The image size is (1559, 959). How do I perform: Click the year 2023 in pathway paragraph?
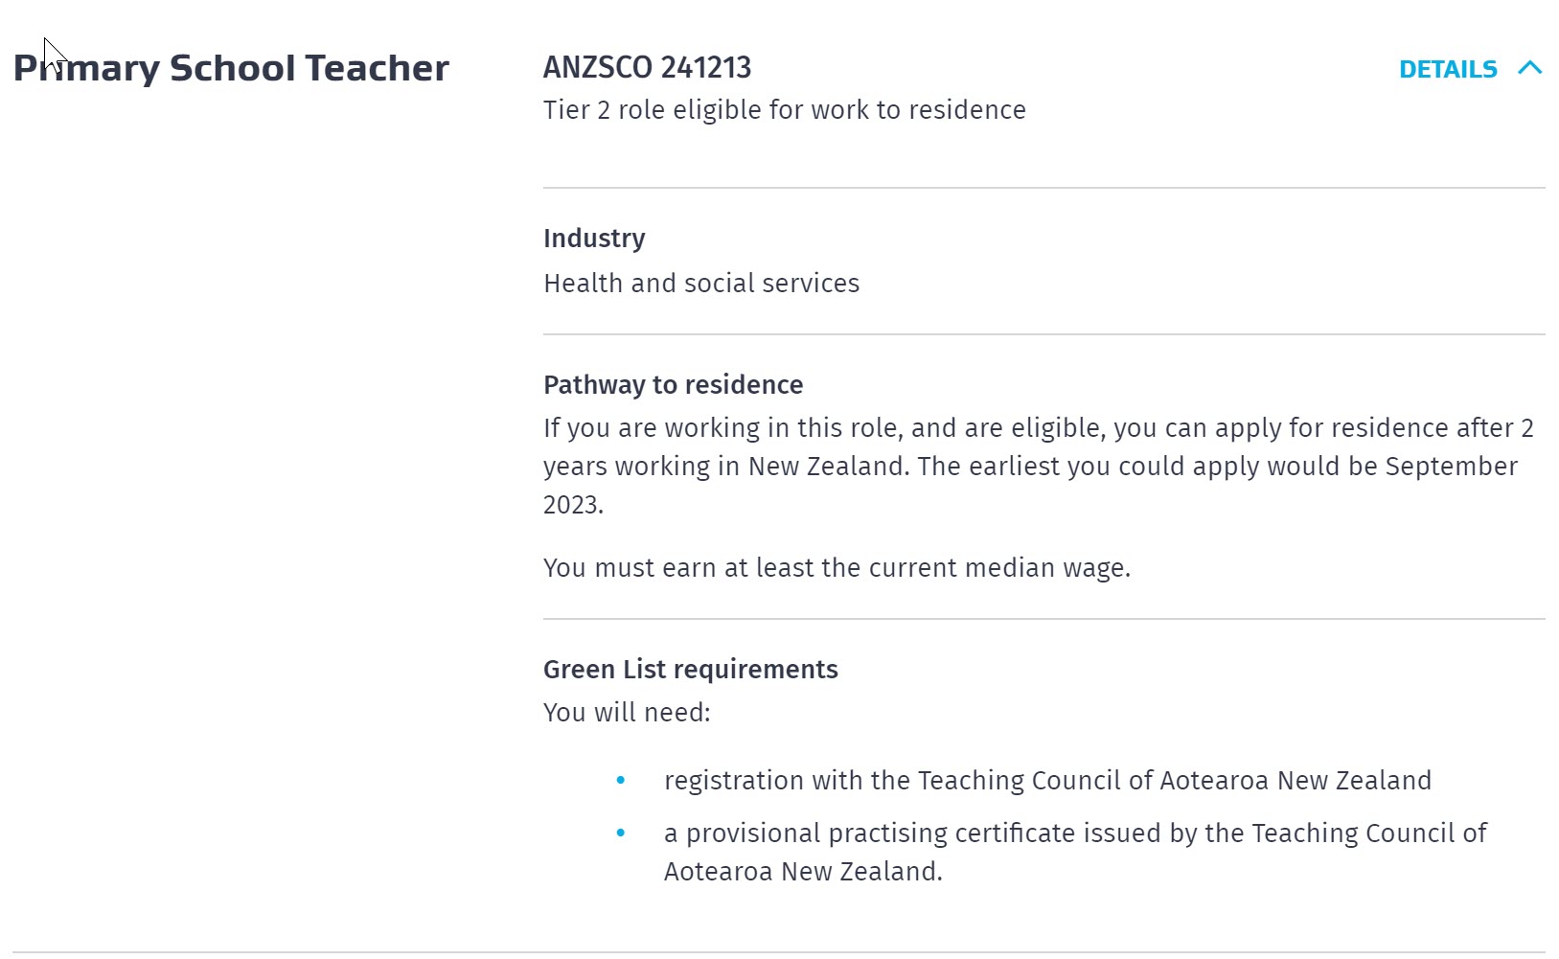pyautogui.click(x=571, y=505)
